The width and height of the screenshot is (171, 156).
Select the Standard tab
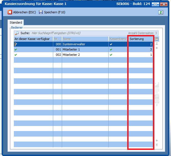tap(16, 22)
